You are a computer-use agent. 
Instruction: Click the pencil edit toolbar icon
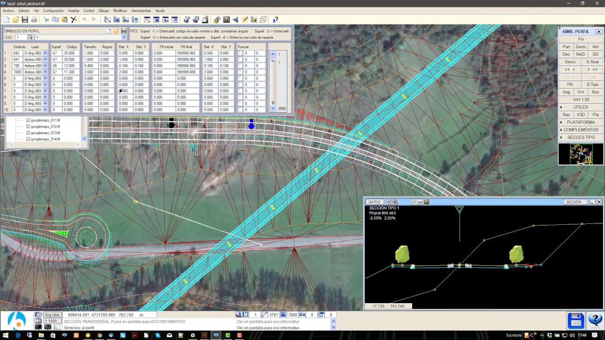(x=245, y=19)
